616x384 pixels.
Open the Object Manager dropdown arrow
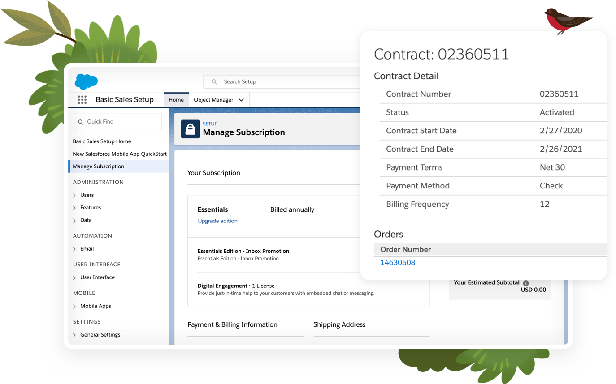coord(241,100)
